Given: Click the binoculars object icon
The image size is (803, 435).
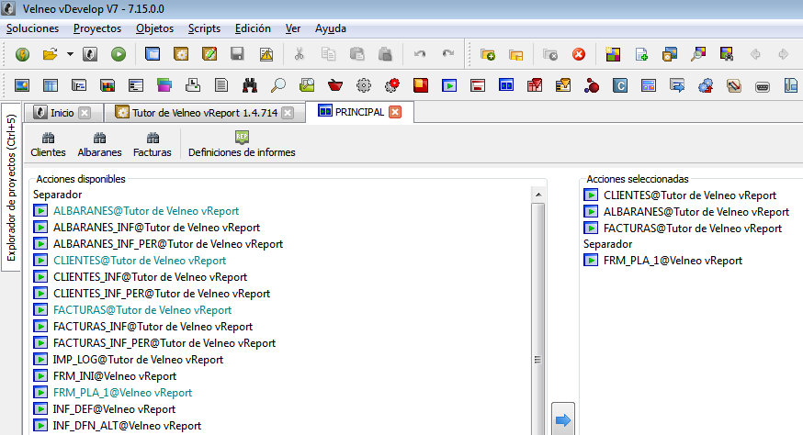Looking at the screenshot, I should click(250, 85).
